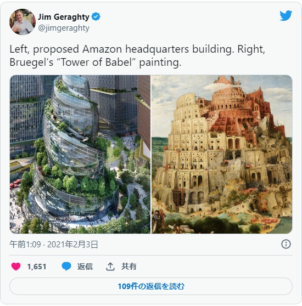Click the blue verified badge
302x306 pixels.
(96, 16)
